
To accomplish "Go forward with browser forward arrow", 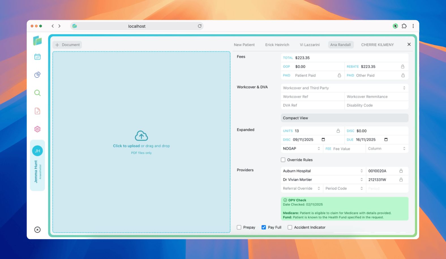I will [x=59, y=26].
